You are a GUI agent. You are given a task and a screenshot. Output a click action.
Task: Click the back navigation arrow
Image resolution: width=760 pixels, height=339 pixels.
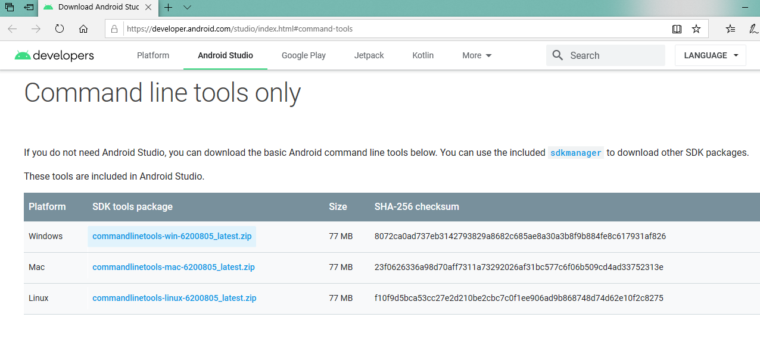point(13,29)
